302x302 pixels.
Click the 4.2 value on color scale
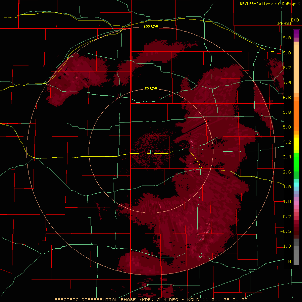pyautogui.click(x=287, y=142)
